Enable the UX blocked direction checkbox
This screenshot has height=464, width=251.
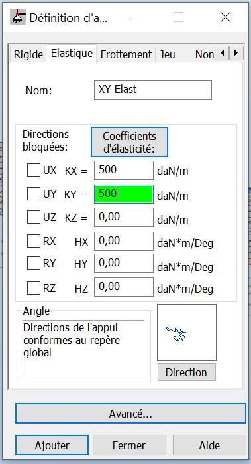(x=34, y=171)
